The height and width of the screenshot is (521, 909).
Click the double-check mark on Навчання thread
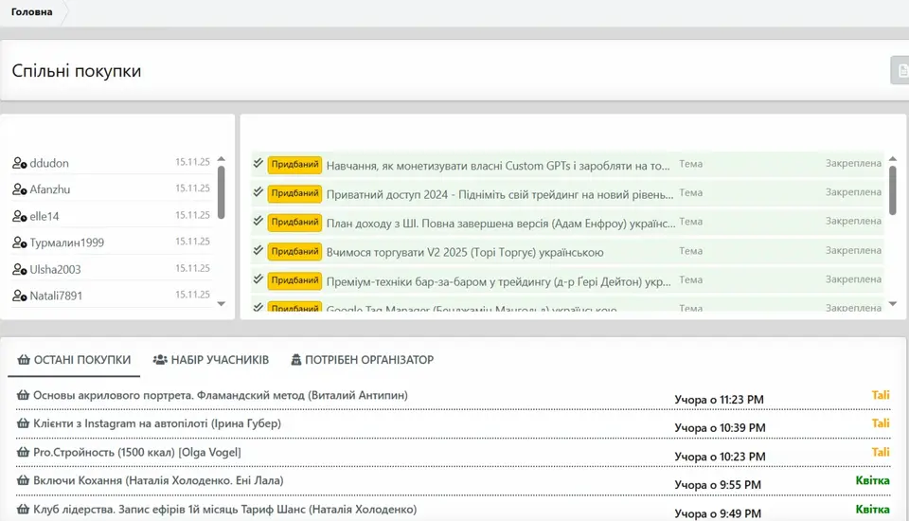[258, 163]
